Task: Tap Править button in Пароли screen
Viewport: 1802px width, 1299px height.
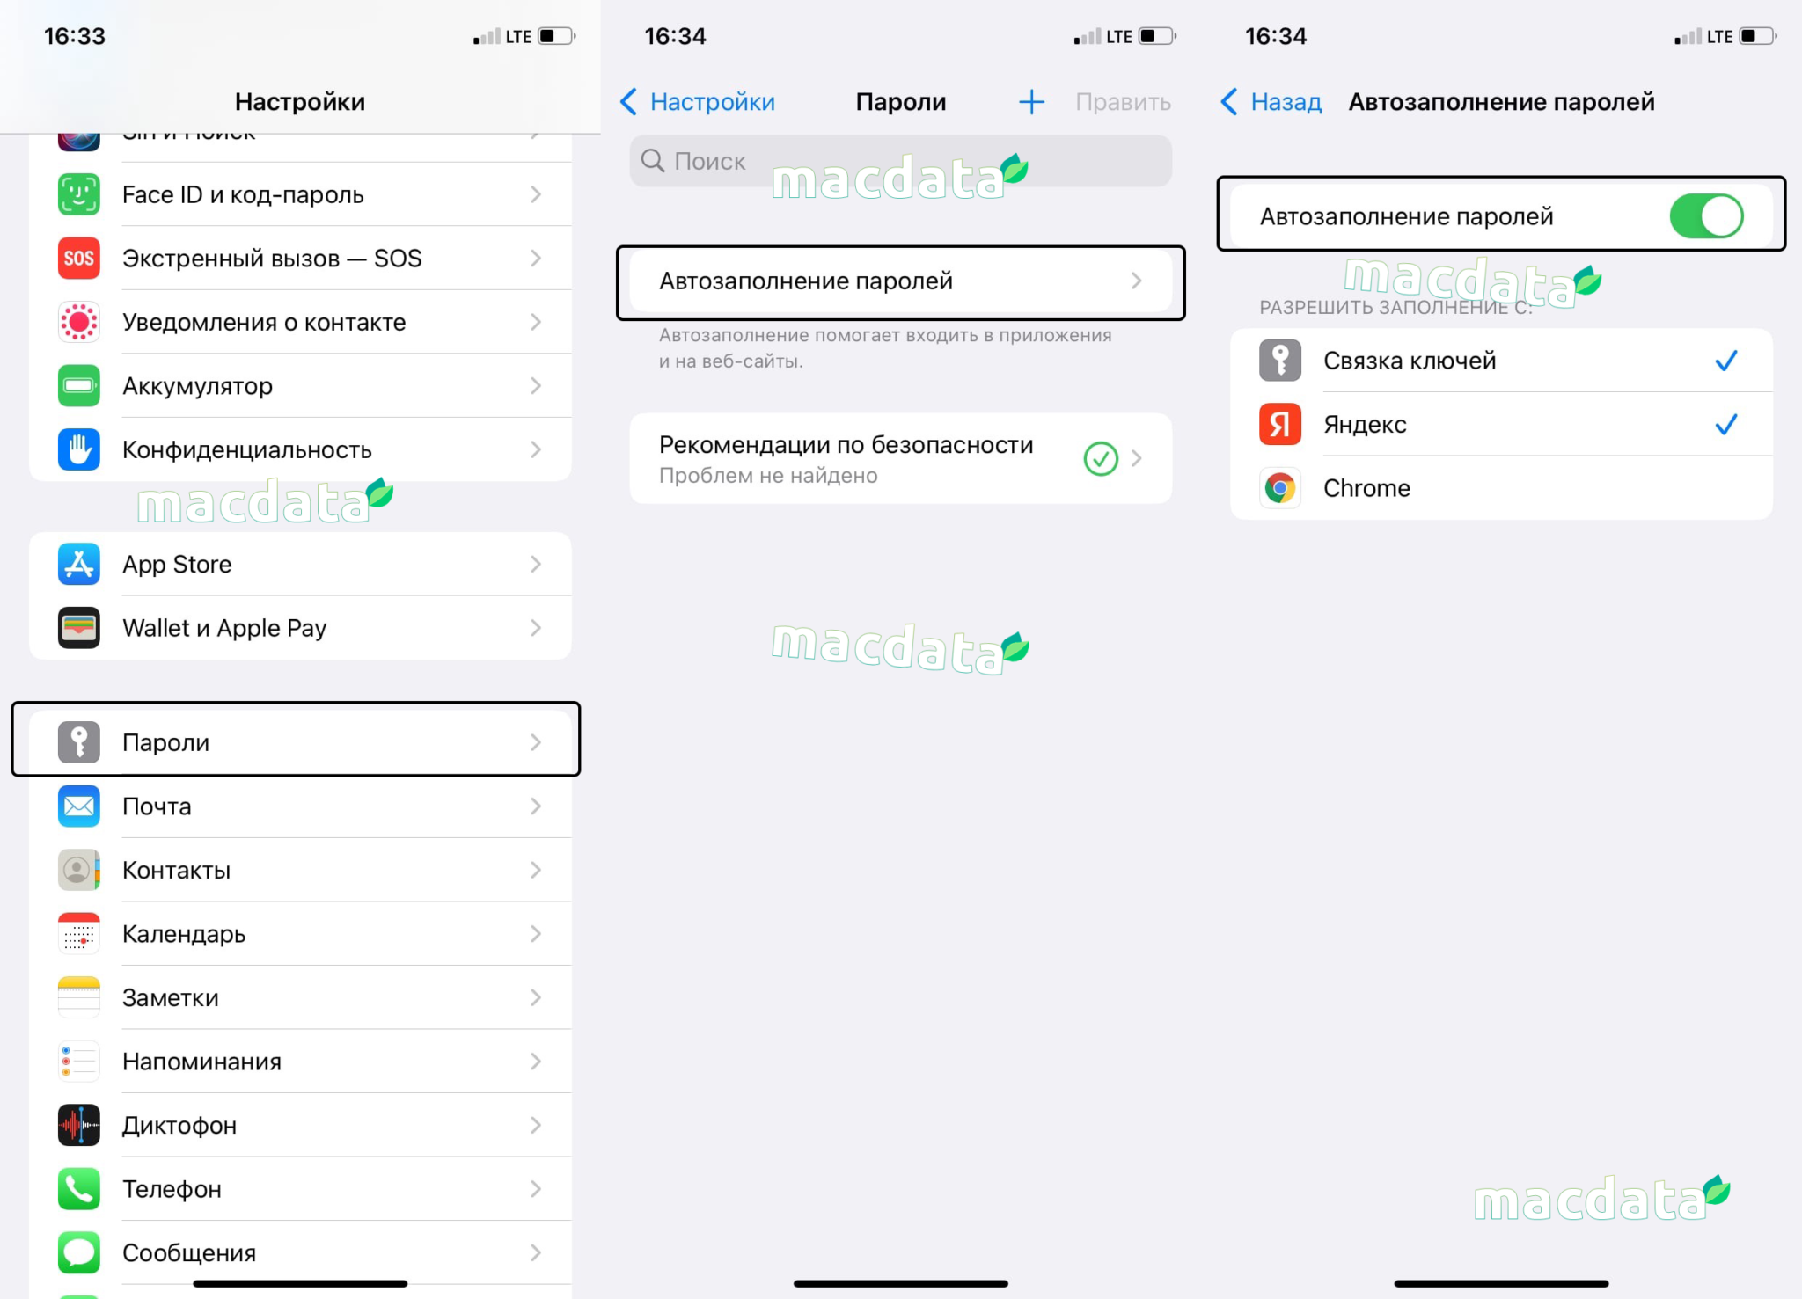Action: coord(1128,100)
